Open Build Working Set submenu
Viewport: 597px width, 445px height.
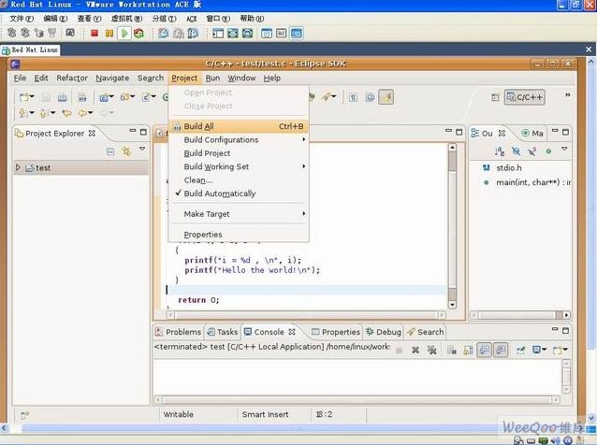pos(239,166)
